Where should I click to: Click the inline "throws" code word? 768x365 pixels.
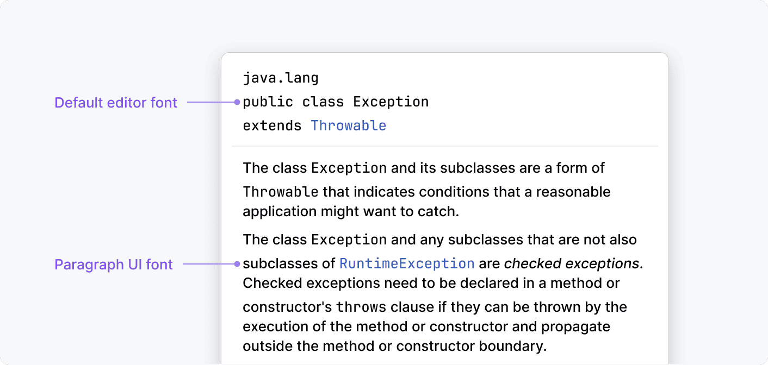[361, 307]
